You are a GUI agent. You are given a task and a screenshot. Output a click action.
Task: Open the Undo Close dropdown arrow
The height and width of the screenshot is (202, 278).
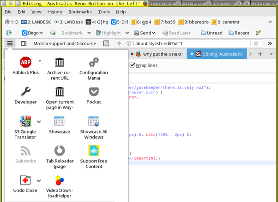(x=39, y=181)
